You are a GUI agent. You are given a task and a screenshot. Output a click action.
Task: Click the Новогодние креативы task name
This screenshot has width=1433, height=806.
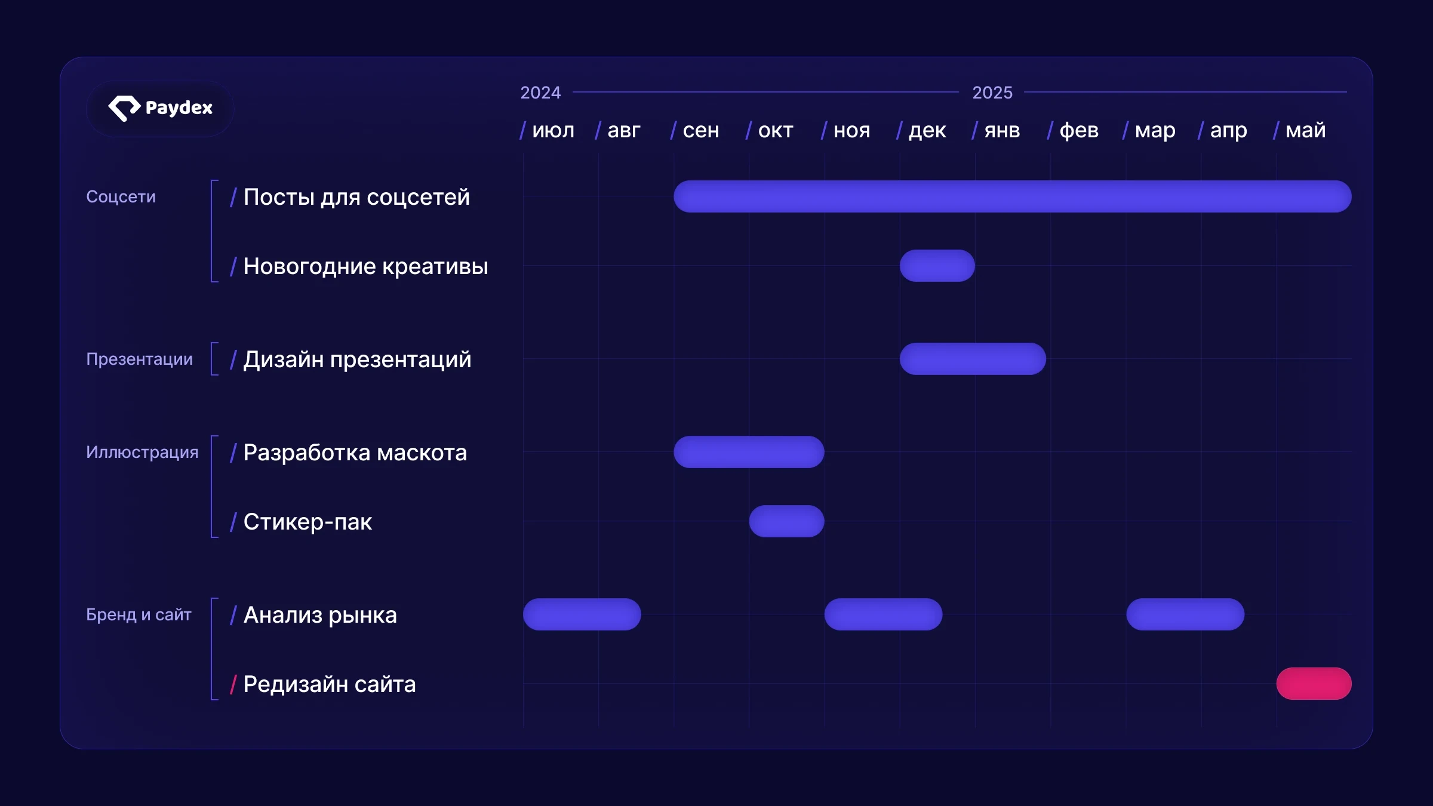[x=365, y=266]
